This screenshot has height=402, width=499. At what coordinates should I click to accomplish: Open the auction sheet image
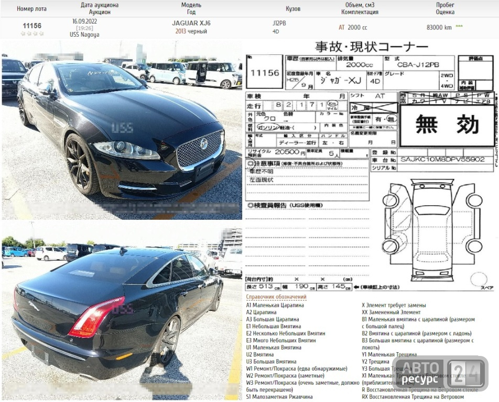click(371, 165)
